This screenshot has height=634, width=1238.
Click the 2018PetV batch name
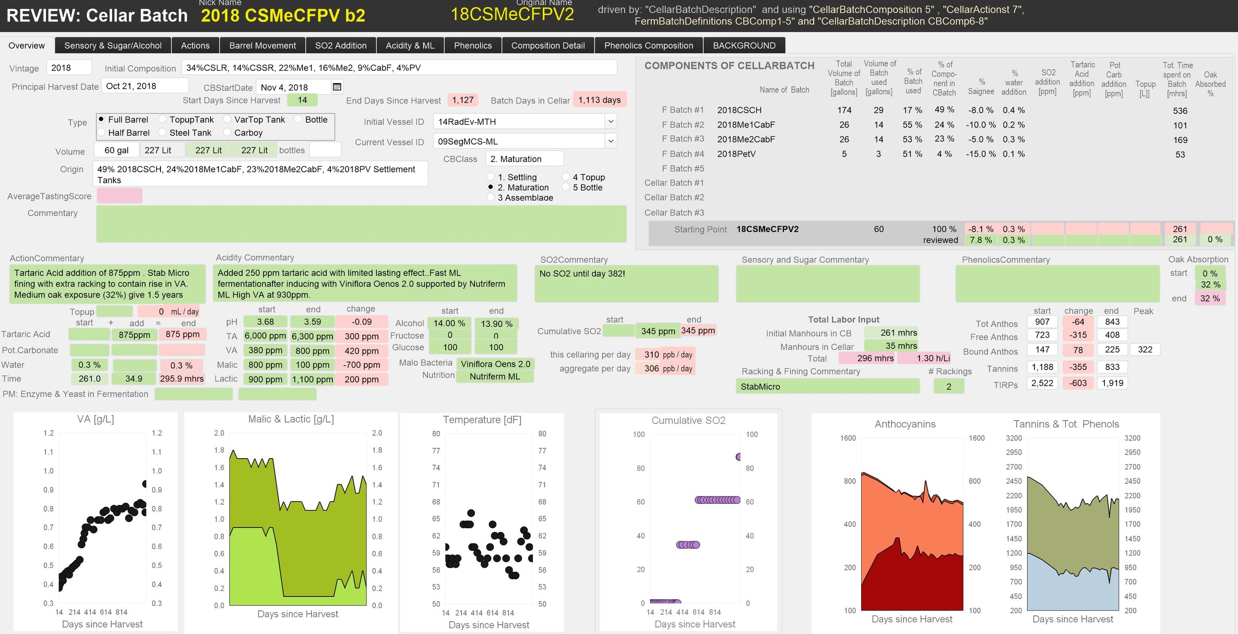[736, 154]
